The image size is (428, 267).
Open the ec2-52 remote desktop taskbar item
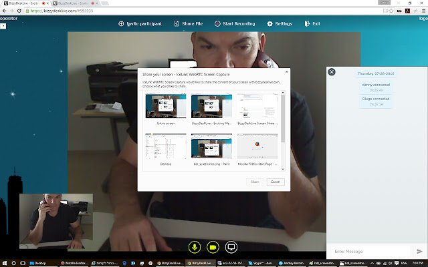point(231,263)
